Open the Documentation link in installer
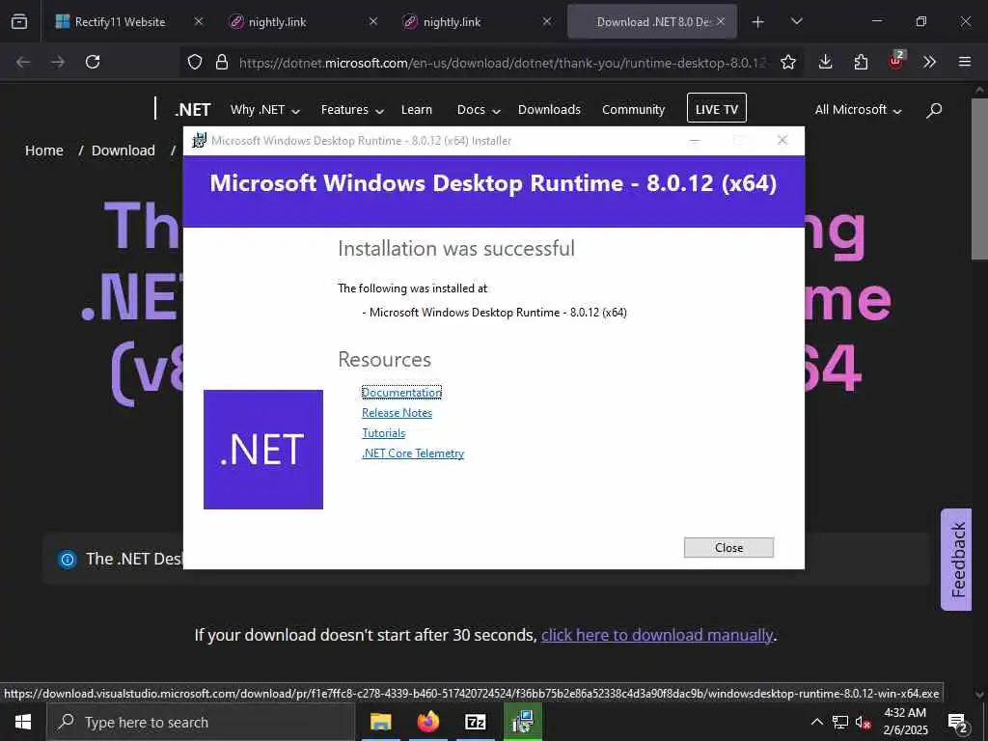 401,392
